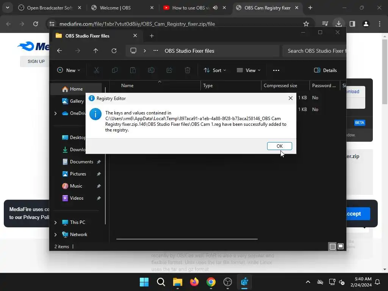Viewport: 388px width, 291px height.
Task: Open the View dropdown in File Explorer
Action: tap(249, 70)
